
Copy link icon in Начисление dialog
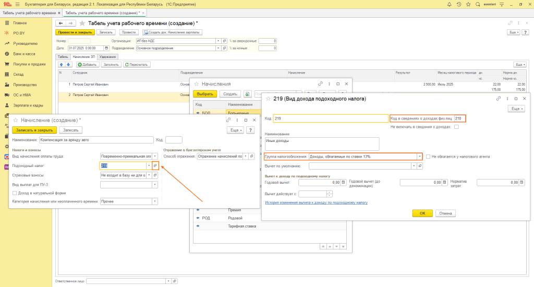(228, 120)
